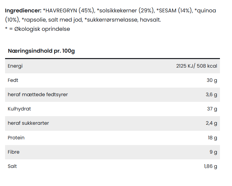Click the '1,86 g' salt value

[x=210, y=166]
